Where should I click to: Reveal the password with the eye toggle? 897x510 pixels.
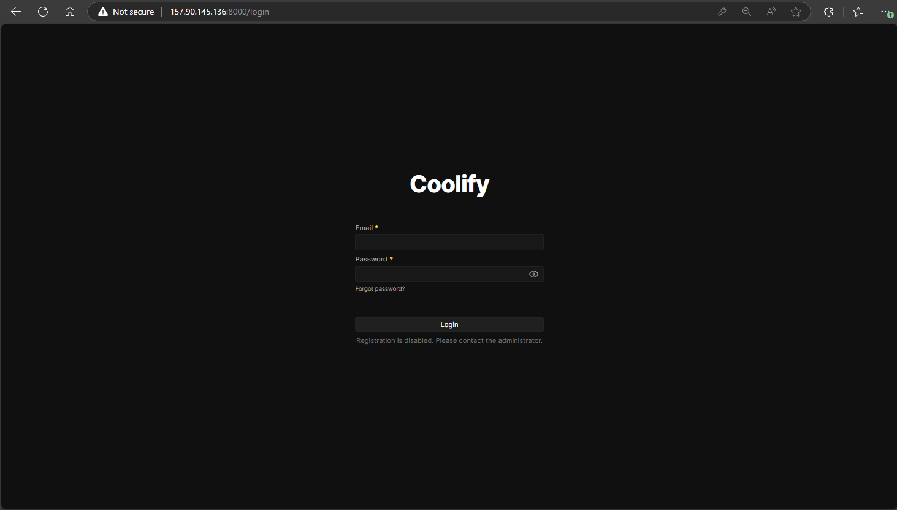[533, 274]
